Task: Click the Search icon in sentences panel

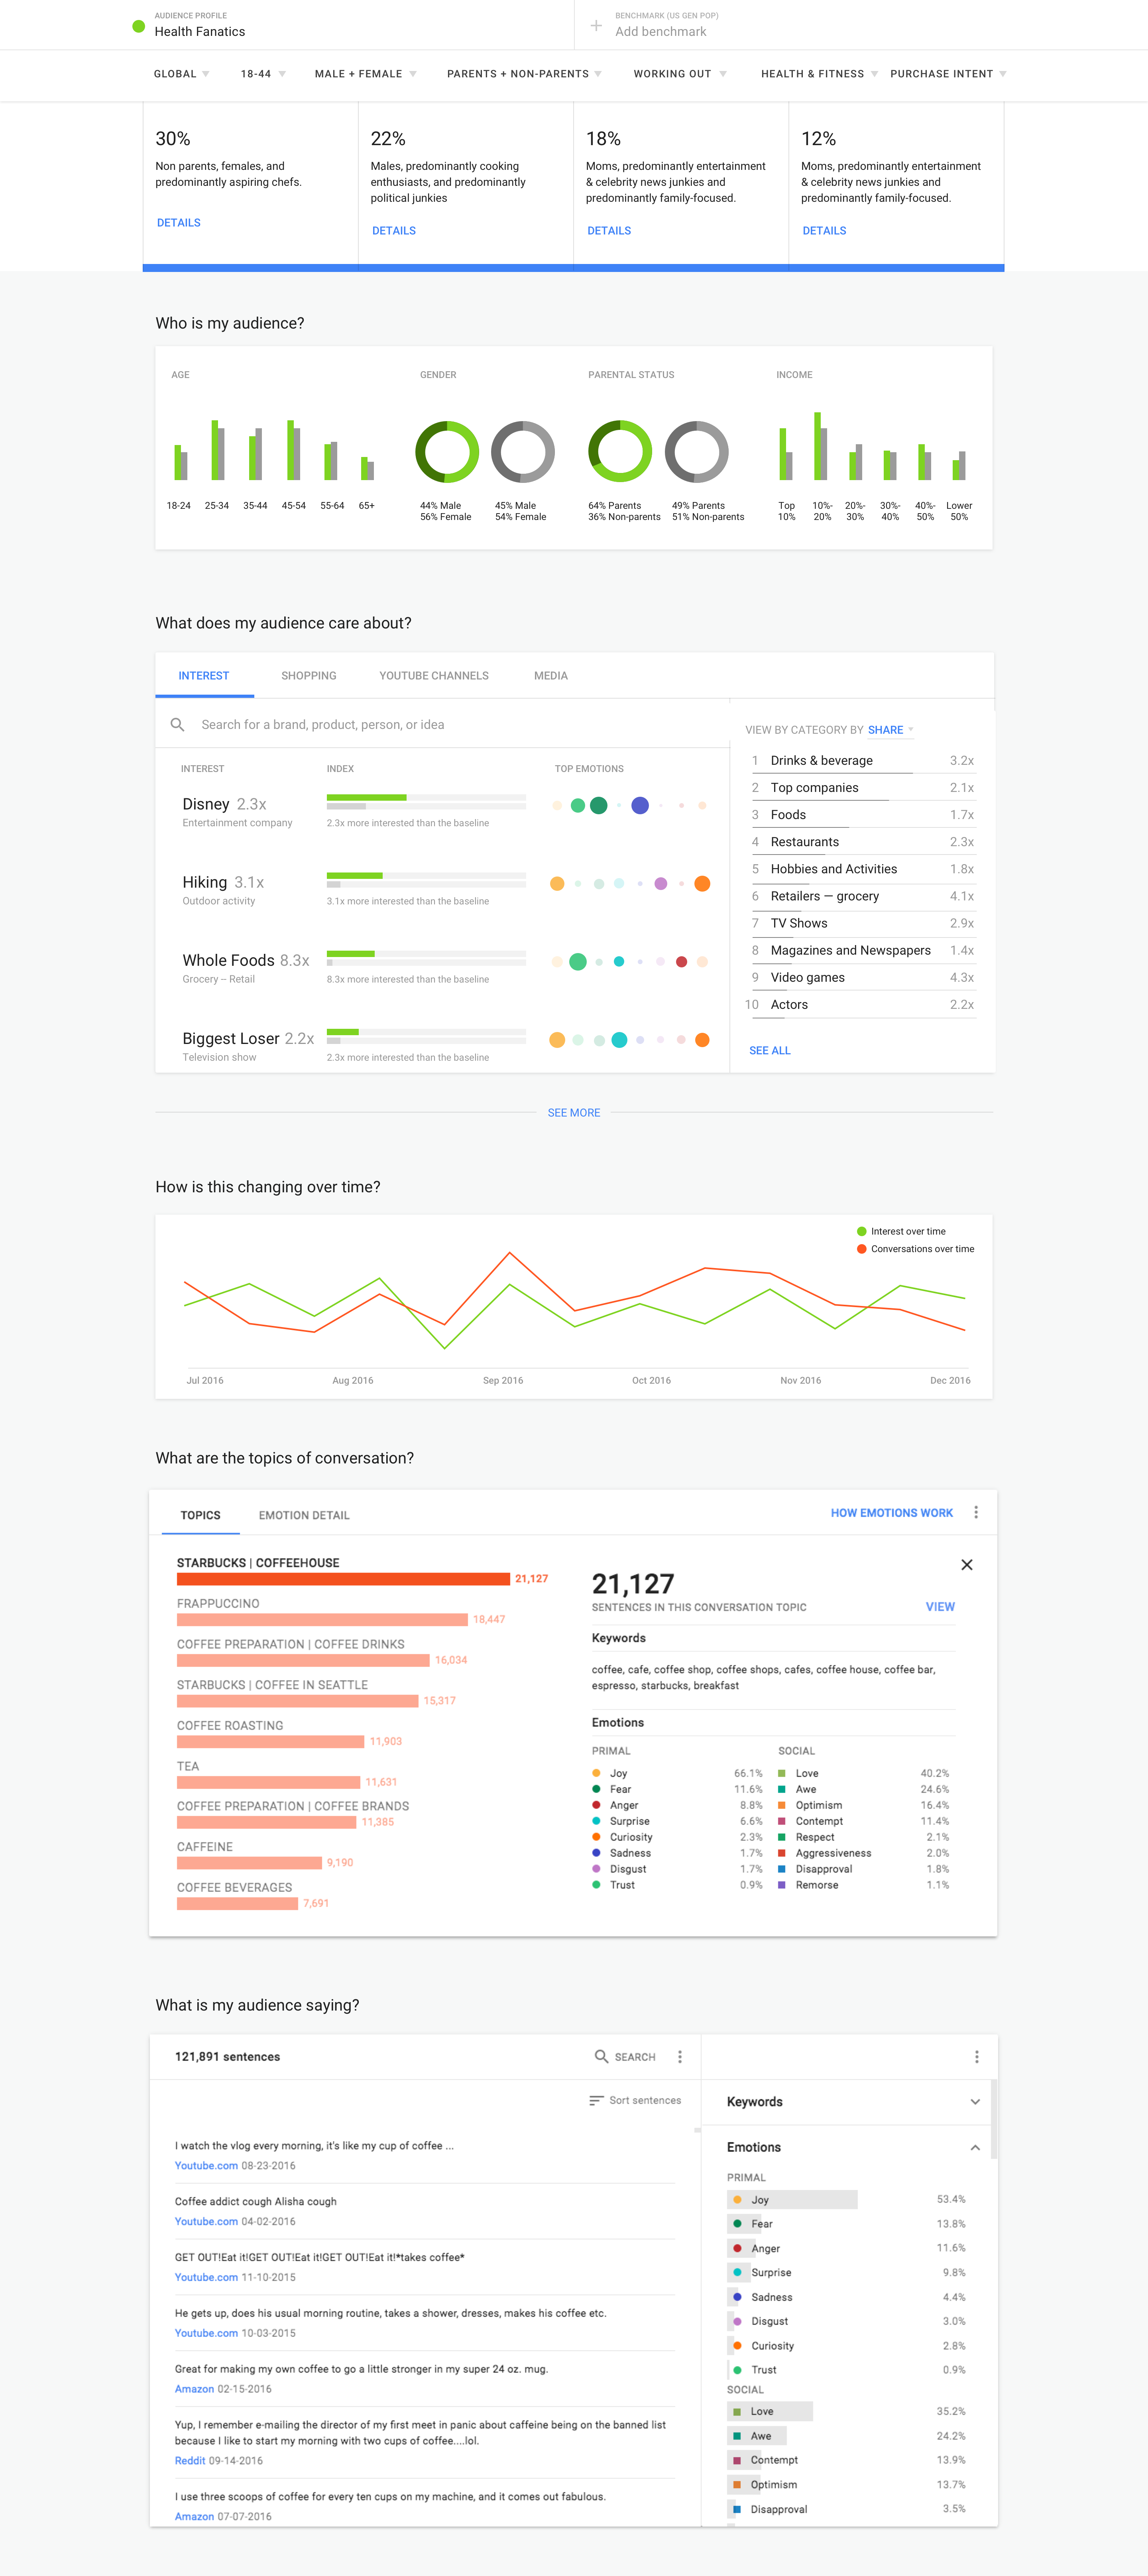Action: click(x=601, y=2056)
